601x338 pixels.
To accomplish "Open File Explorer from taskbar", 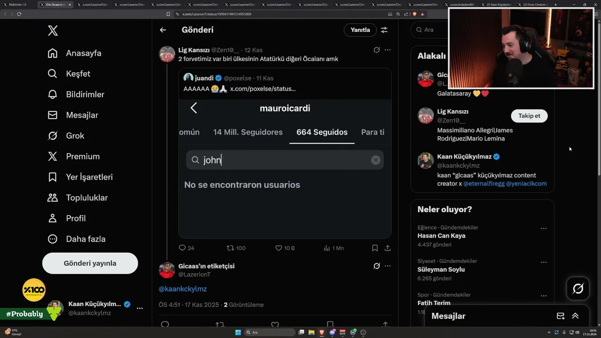I will pyautogui.click(x=311, y=332).
